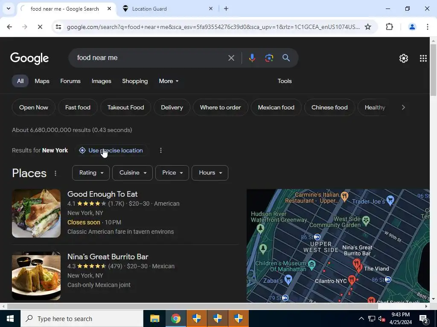Expand the More search categories dropdown
Screen dimensions: 437x327
tap(169, 81)
